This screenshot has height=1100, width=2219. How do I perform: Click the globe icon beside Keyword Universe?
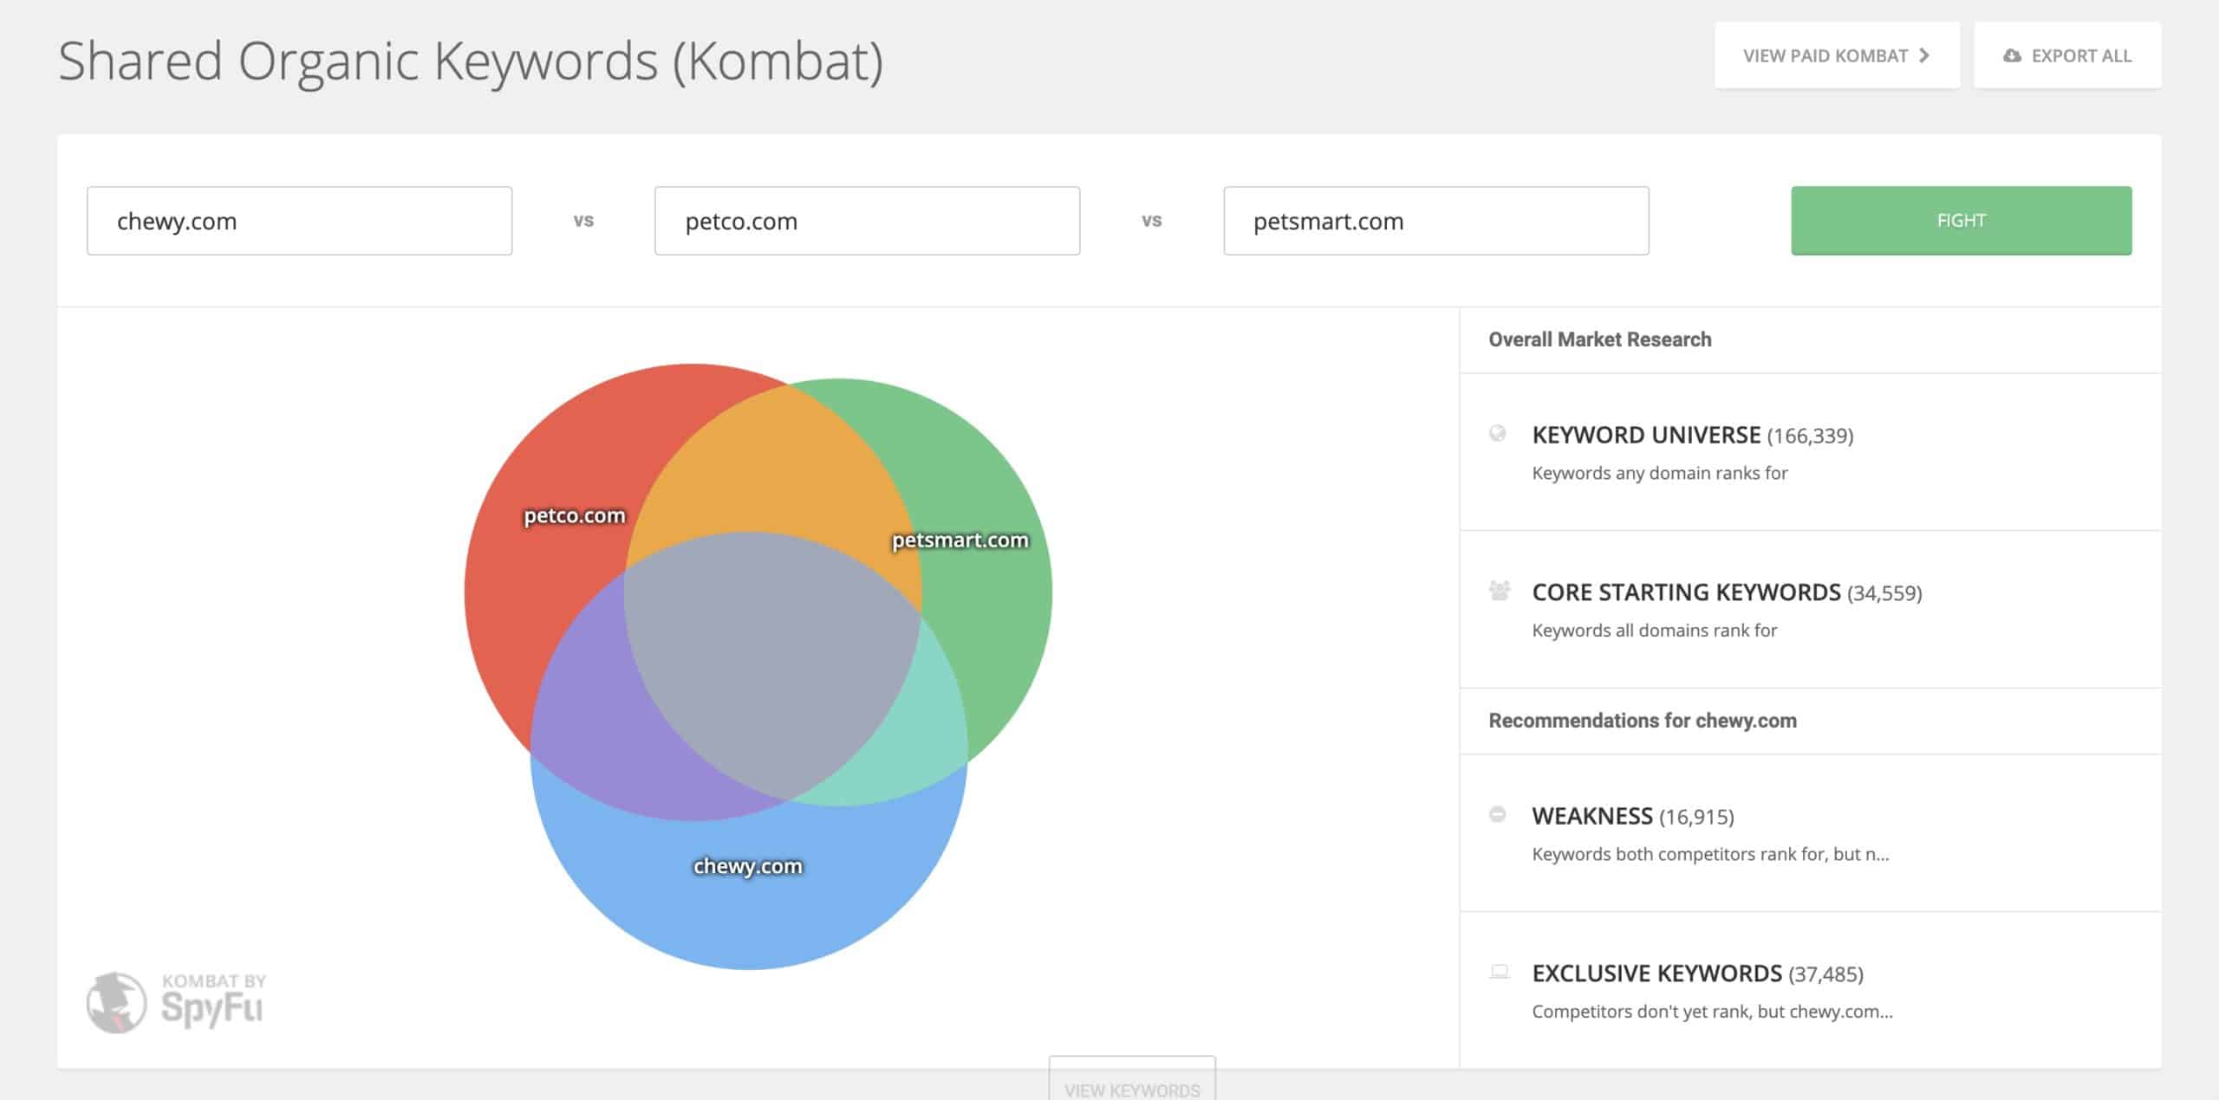coord(1497,433)
